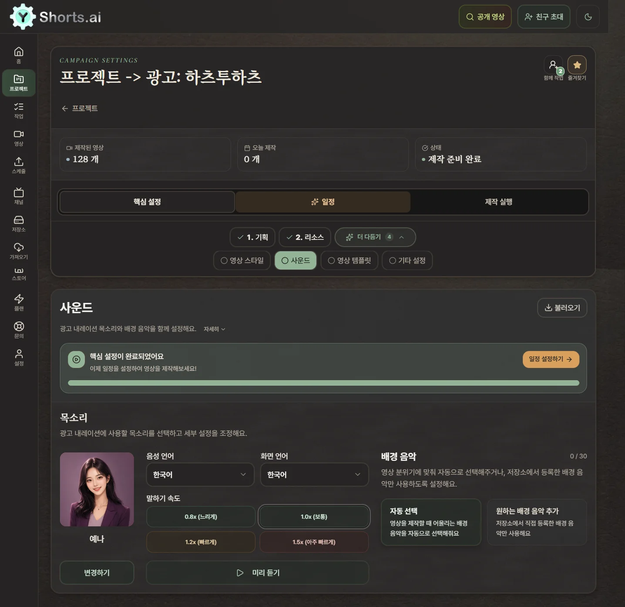
Task: Choose 1.2x (빠르게) speaking speed
Action: point(201,542)
